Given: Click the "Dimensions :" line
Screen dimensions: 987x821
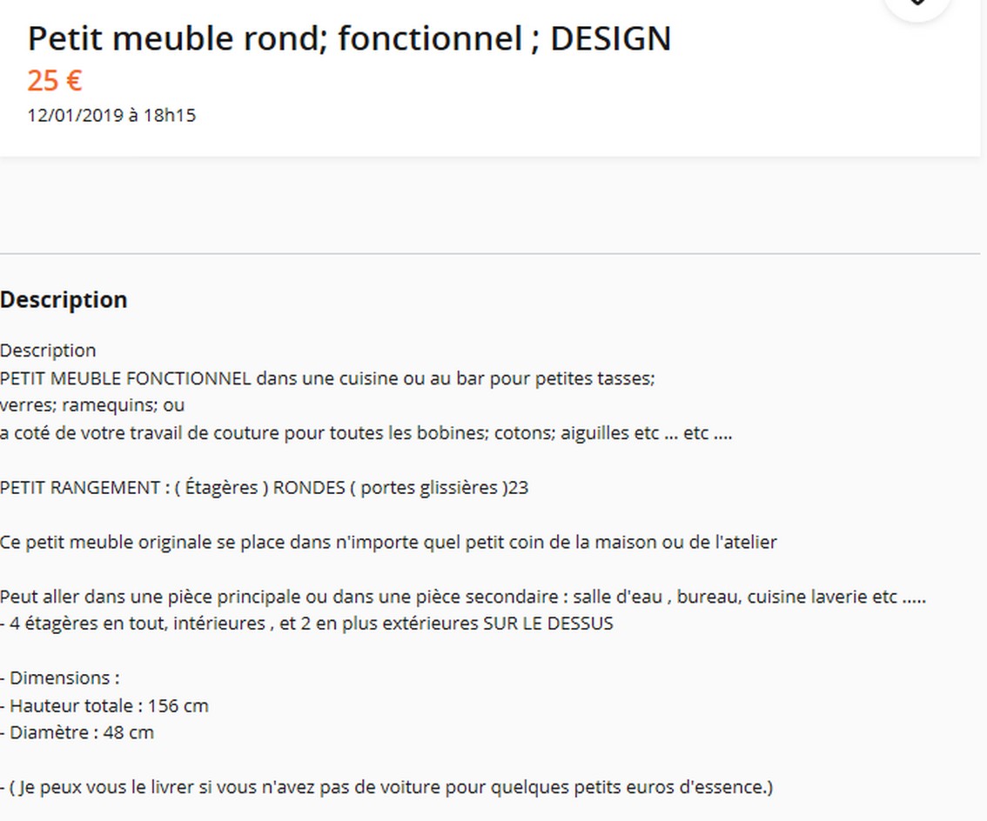Looking at the screenshot, I should click(x=60, y=678).
